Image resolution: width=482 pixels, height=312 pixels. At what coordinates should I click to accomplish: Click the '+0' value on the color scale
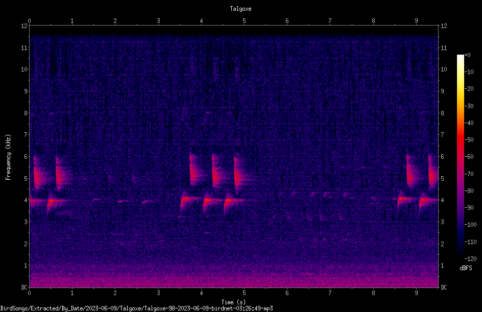467,55
